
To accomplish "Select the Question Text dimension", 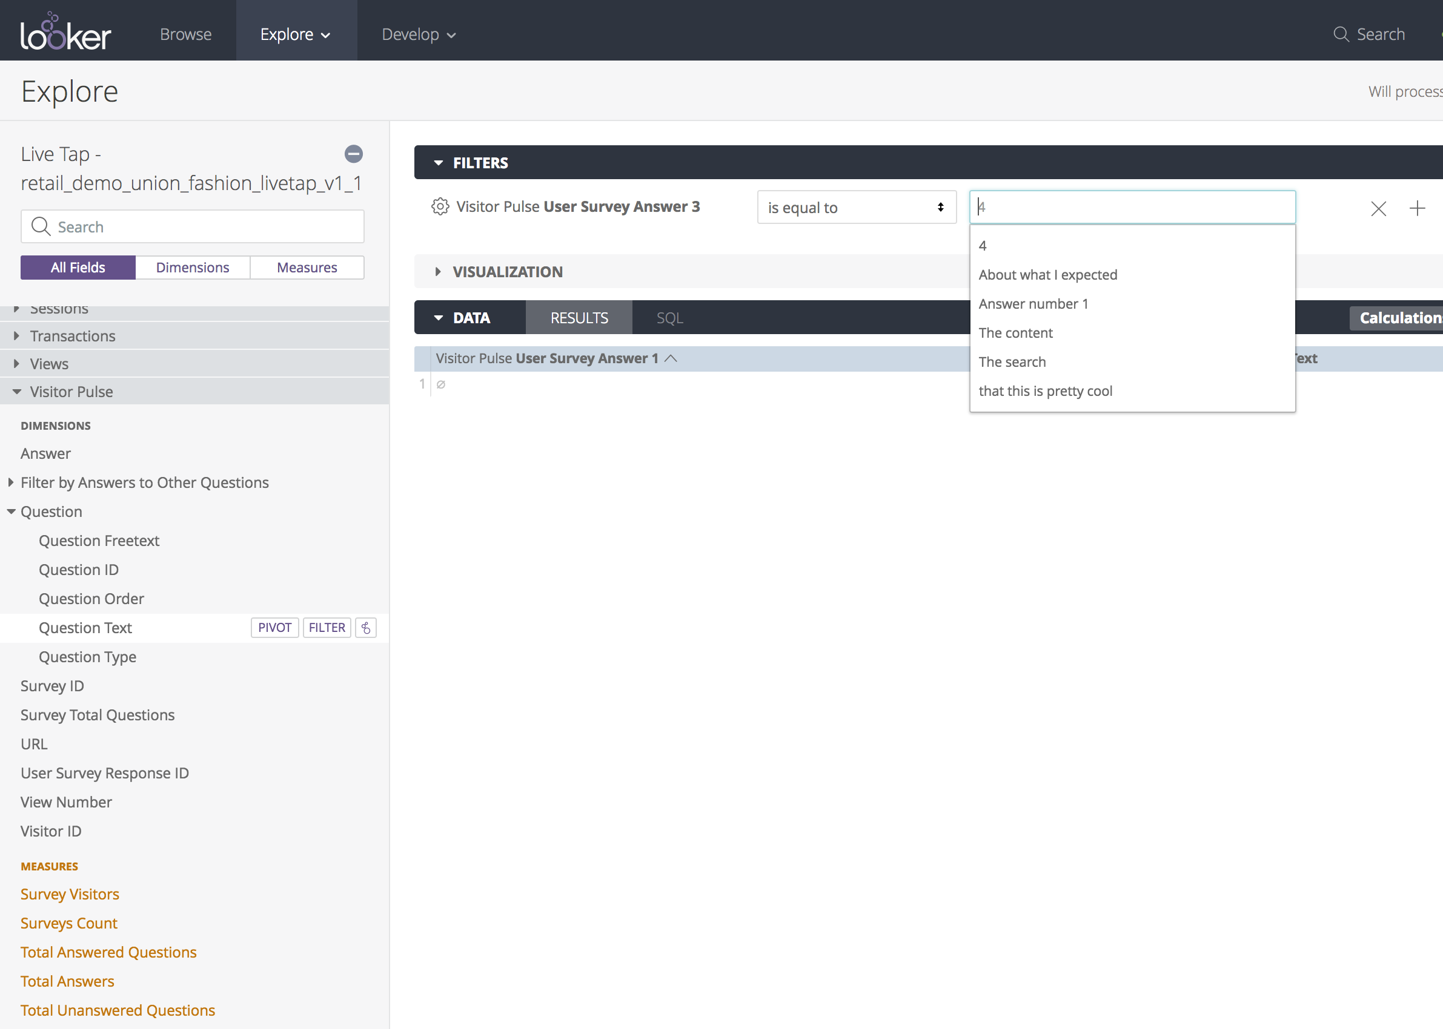I will coord(85,628).
